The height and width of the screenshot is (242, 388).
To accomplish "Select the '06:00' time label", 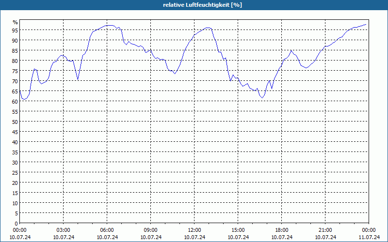I will click(x=107, y=230).
